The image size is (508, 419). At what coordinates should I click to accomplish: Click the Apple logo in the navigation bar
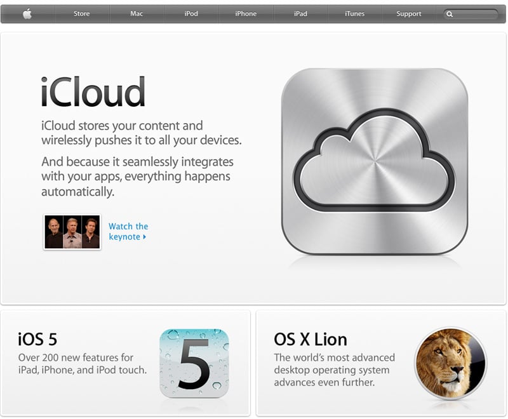[27, 14]
